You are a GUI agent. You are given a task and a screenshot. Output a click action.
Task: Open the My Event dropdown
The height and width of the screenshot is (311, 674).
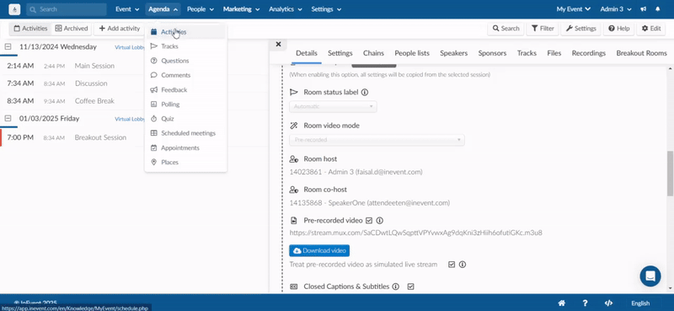pos(574,9)
